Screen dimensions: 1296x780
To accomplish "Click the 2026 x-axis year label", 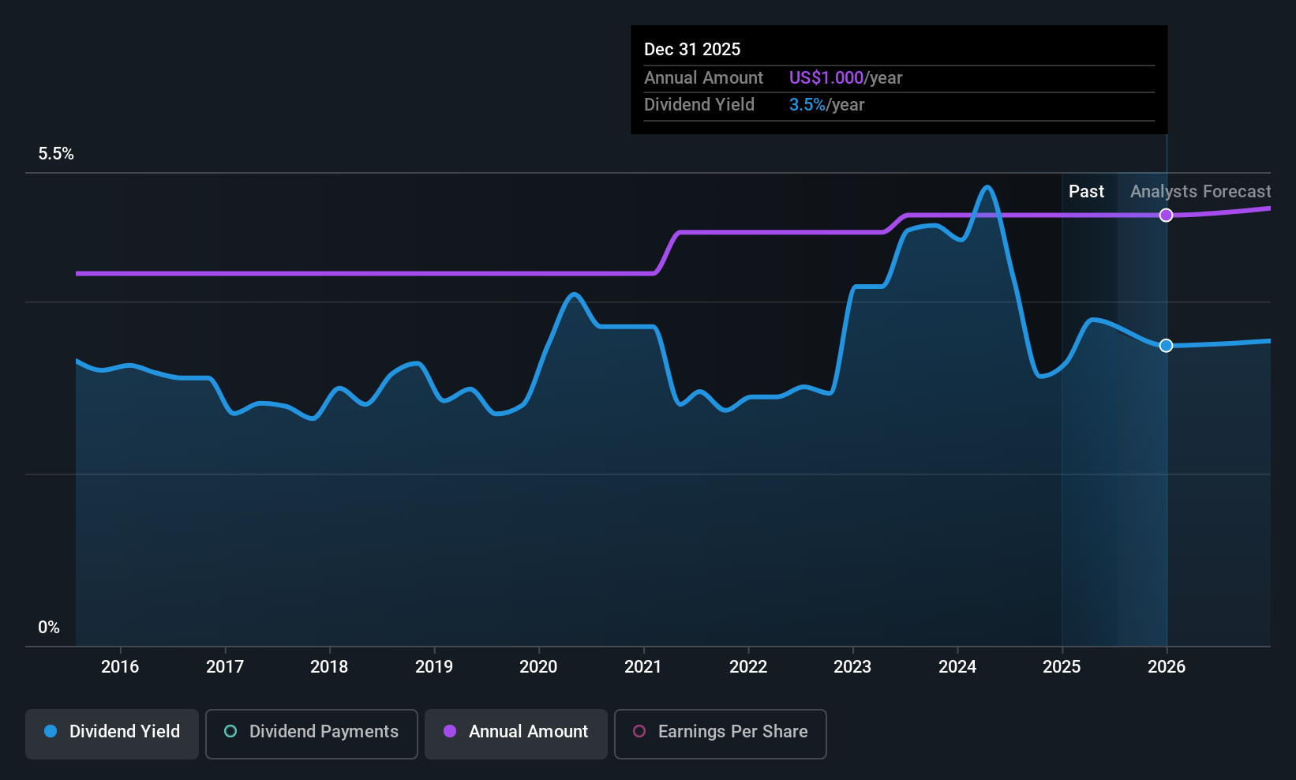I will pyautogui.click(x=1167, y=666).
